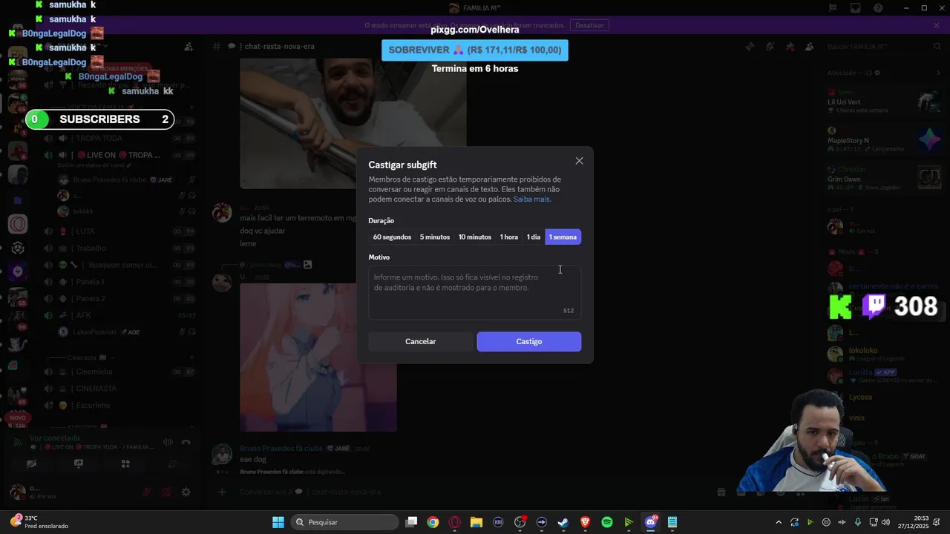Select the 5 minutos duration
950x534 pixels.
point(435,237)
